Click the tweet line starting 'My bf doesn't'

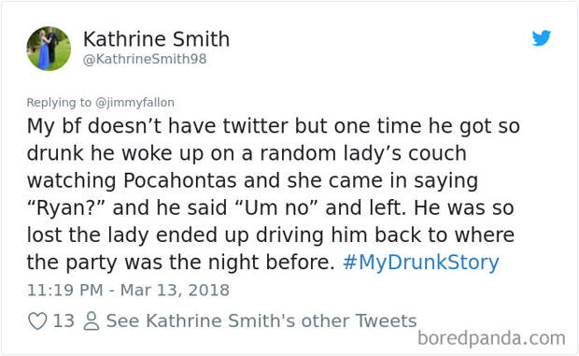(274, 126)
